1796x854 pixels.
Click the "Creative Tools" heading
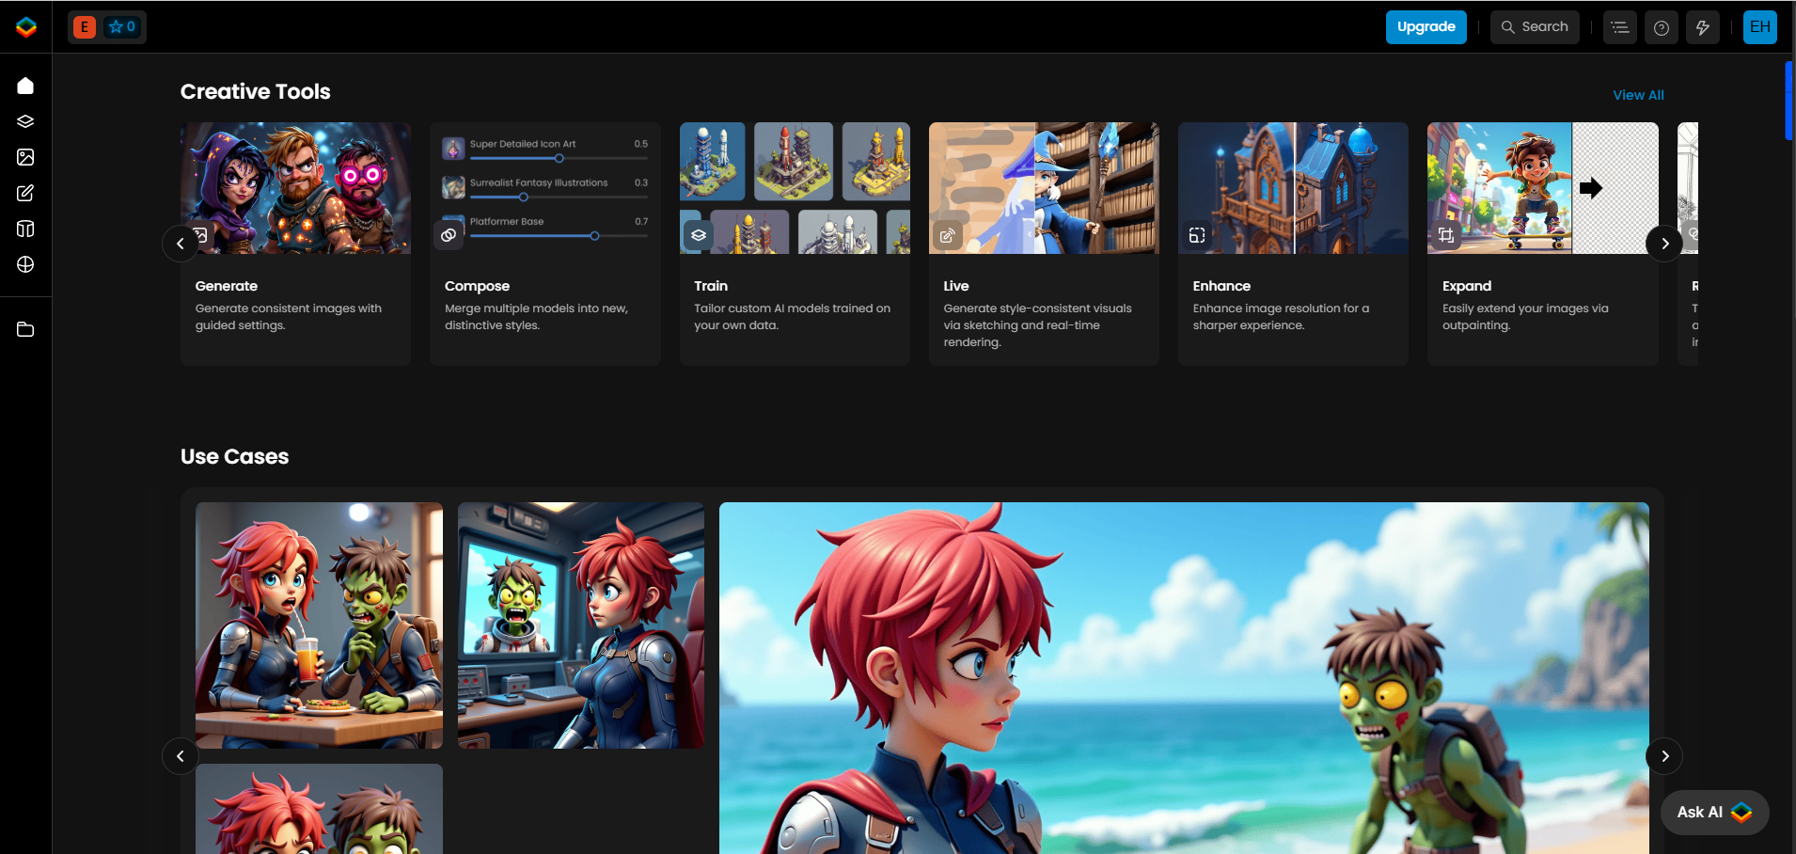[x=256, y=91]
